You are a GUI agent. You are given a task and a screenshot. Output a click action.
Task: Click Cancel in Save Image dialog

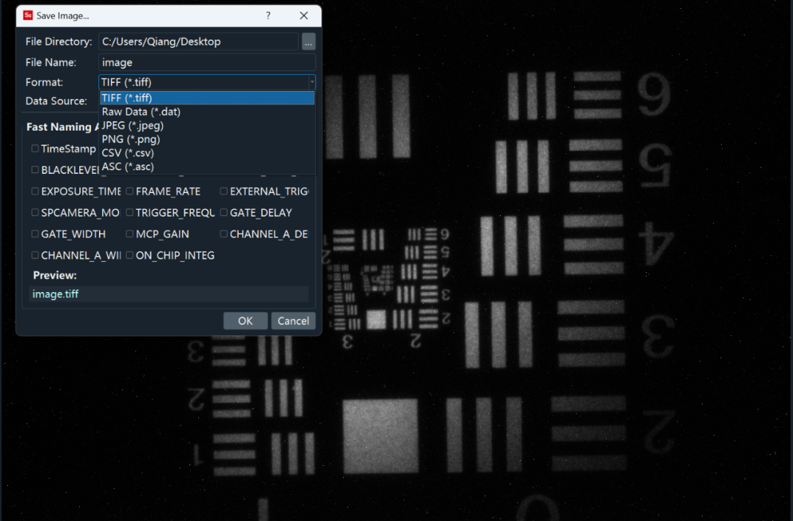[x=293, y=321]
